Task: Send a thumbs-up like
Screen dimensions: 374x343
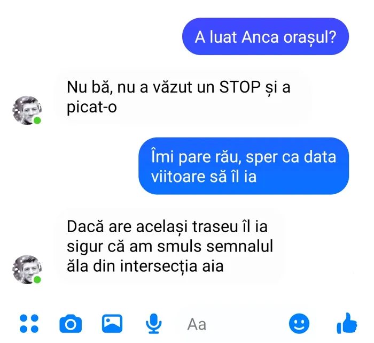Action: [347, 323]
